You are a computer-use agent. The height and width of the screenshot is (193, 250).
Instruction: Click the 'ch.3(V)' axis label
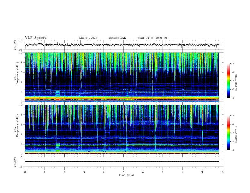click(x=15, y=162)
